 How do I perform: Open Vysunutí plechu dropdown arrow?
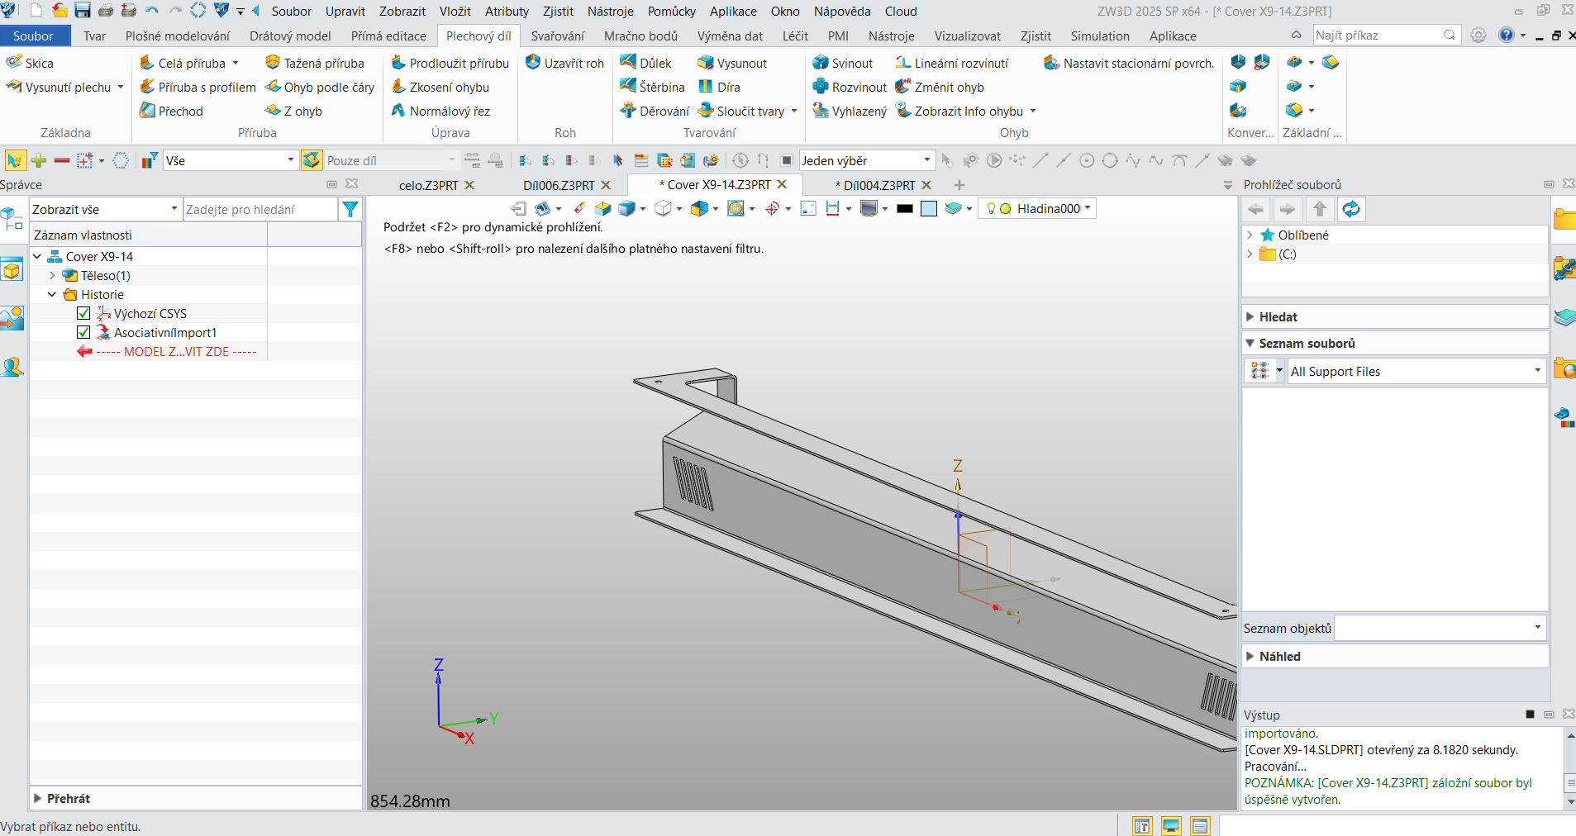coord(121,87)
